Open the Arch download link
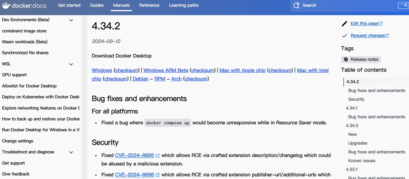The width and height of the screenshot is (409, 179). [x=176, y=79]
